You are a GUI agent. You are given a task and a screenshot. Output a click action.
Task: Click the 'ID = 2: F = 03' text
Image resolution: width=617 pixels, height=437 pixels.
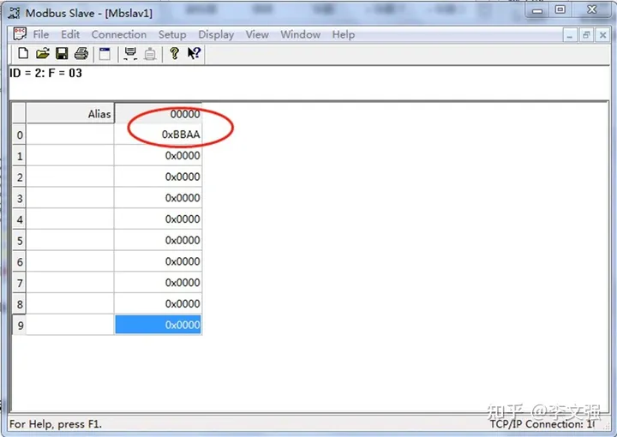(x=45, y=73)
